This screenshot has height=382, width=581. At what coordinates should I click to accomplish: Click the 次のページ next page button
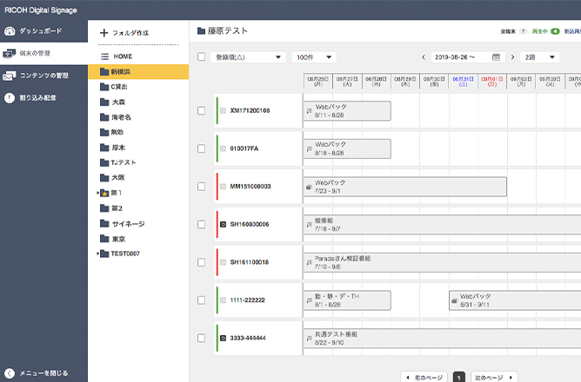click(x=494, y=378)
